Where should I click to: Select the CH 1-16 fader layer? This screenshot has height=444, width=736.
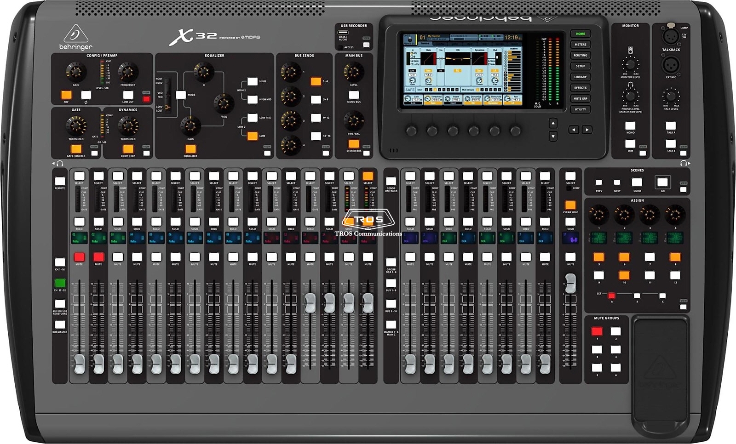pos(60,262)
